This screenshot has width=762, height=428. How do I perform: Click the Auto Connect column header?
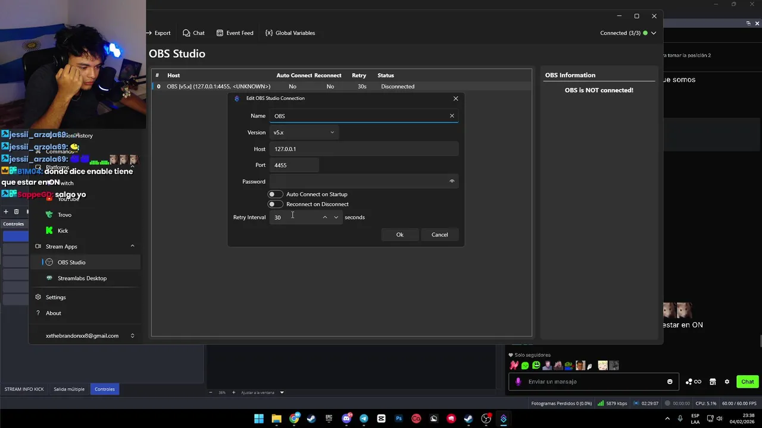point(294,75)
